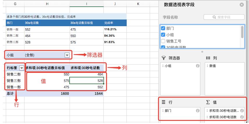
Task: Click the 筛选器 funnel icon
Action: coord(164,58)
